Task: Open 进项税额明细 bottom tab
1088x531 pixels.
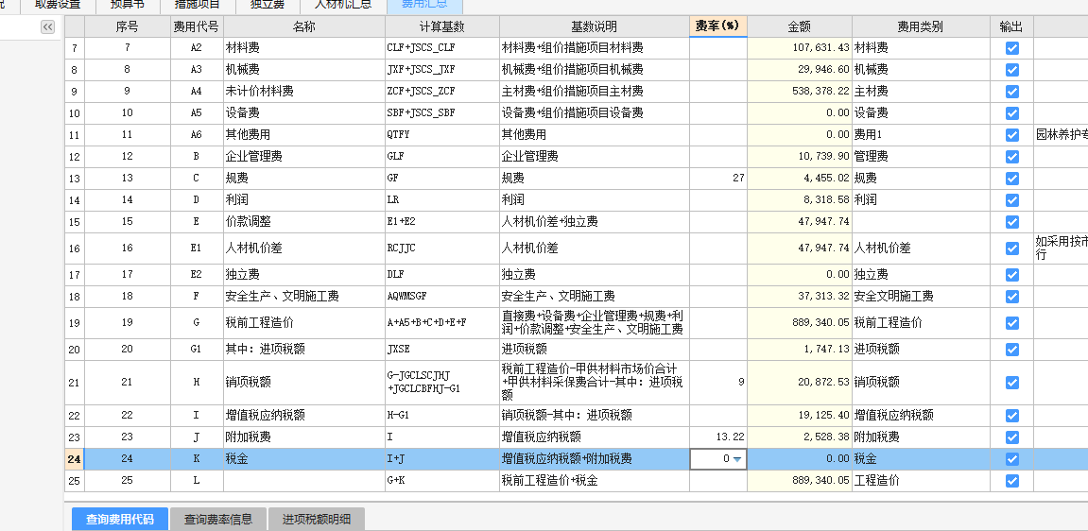Action: [316, 520]
